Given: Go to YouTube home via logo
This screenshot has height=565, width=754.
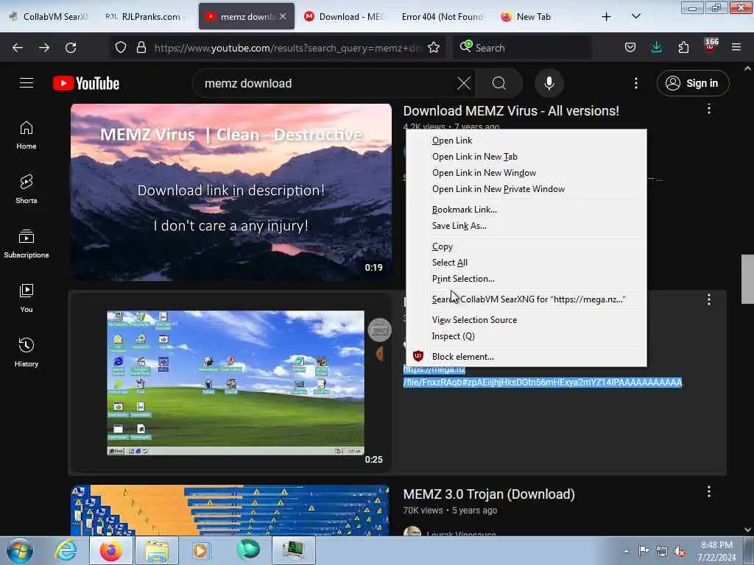Looking at the screenshot, I should 86,83.
